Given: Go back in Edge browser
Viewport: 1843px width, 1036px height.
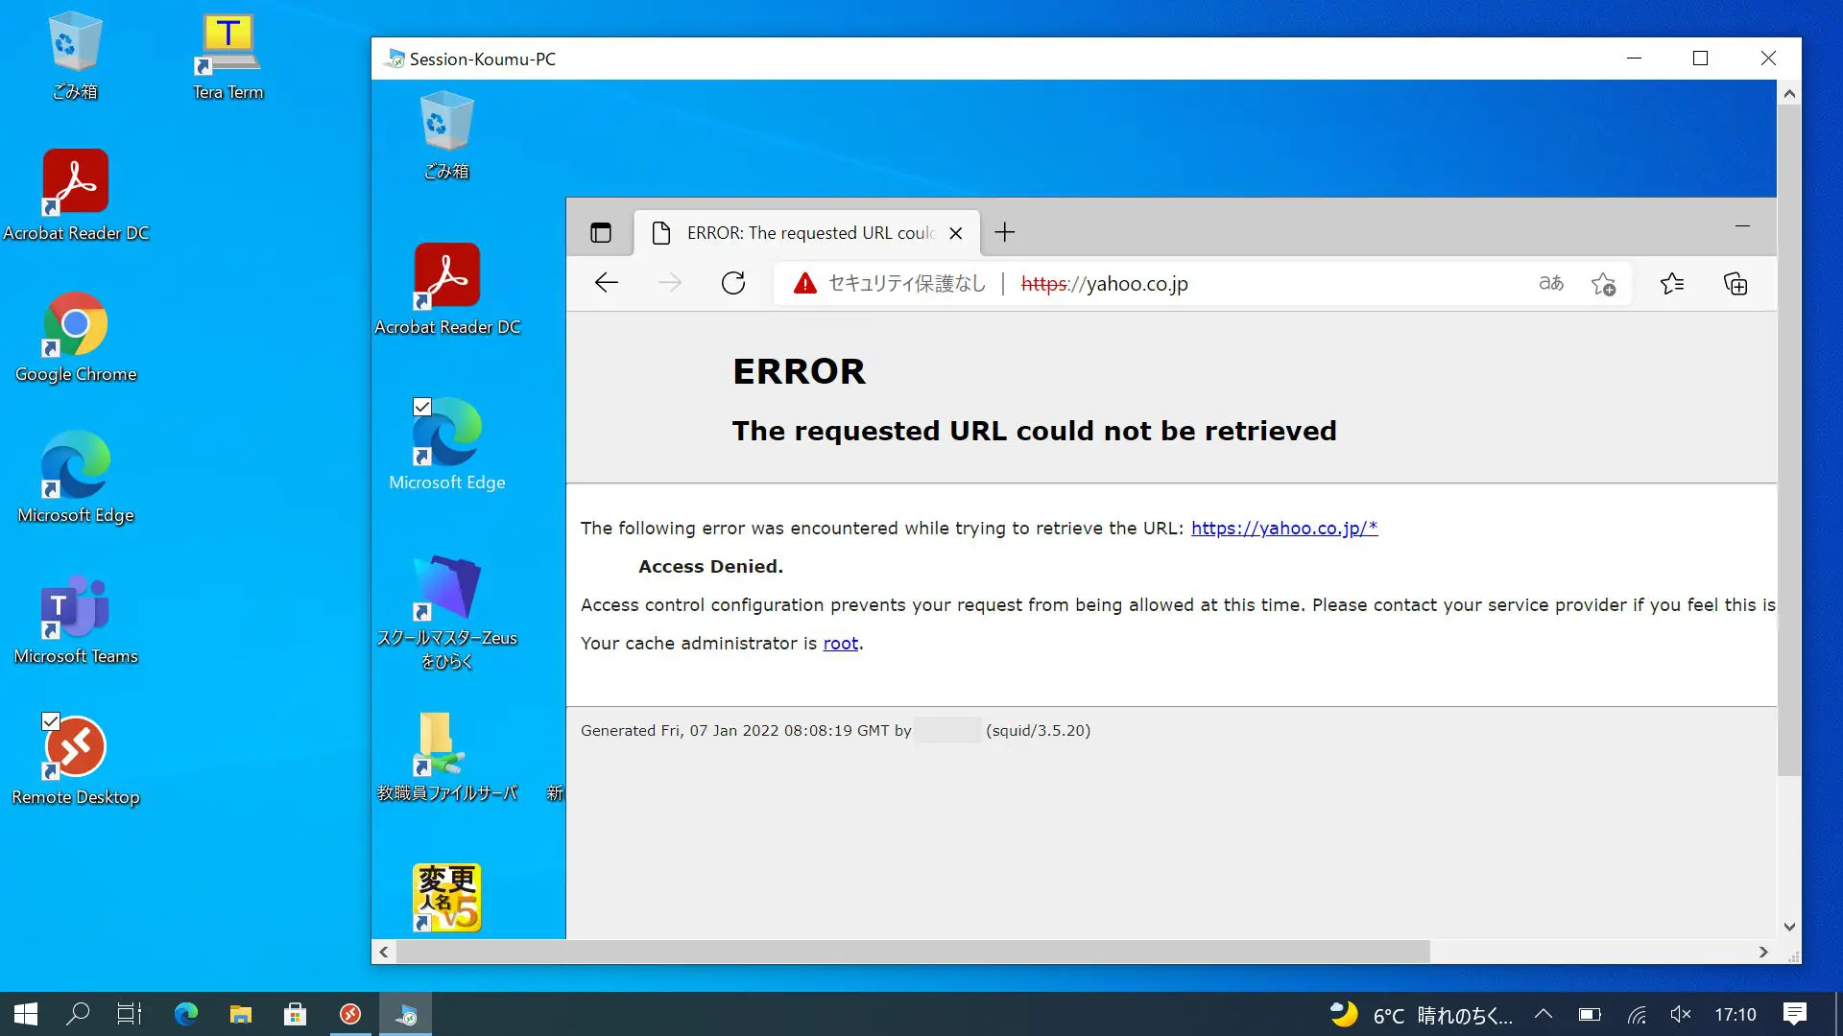Looking at the screenshot, I should tap(606, 283).
